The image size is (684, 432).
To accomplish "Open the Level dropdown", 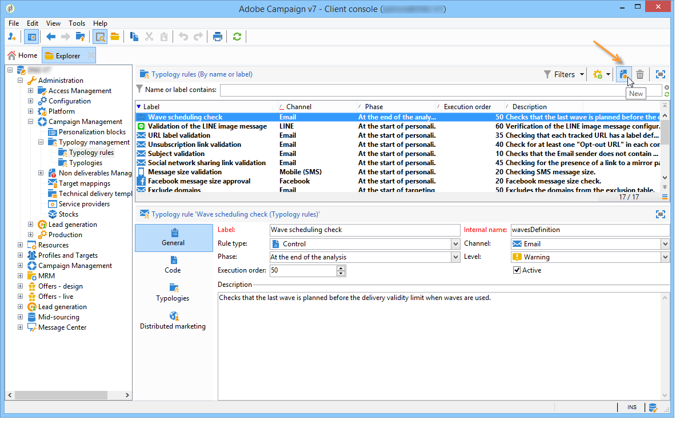I will (665, 257).
